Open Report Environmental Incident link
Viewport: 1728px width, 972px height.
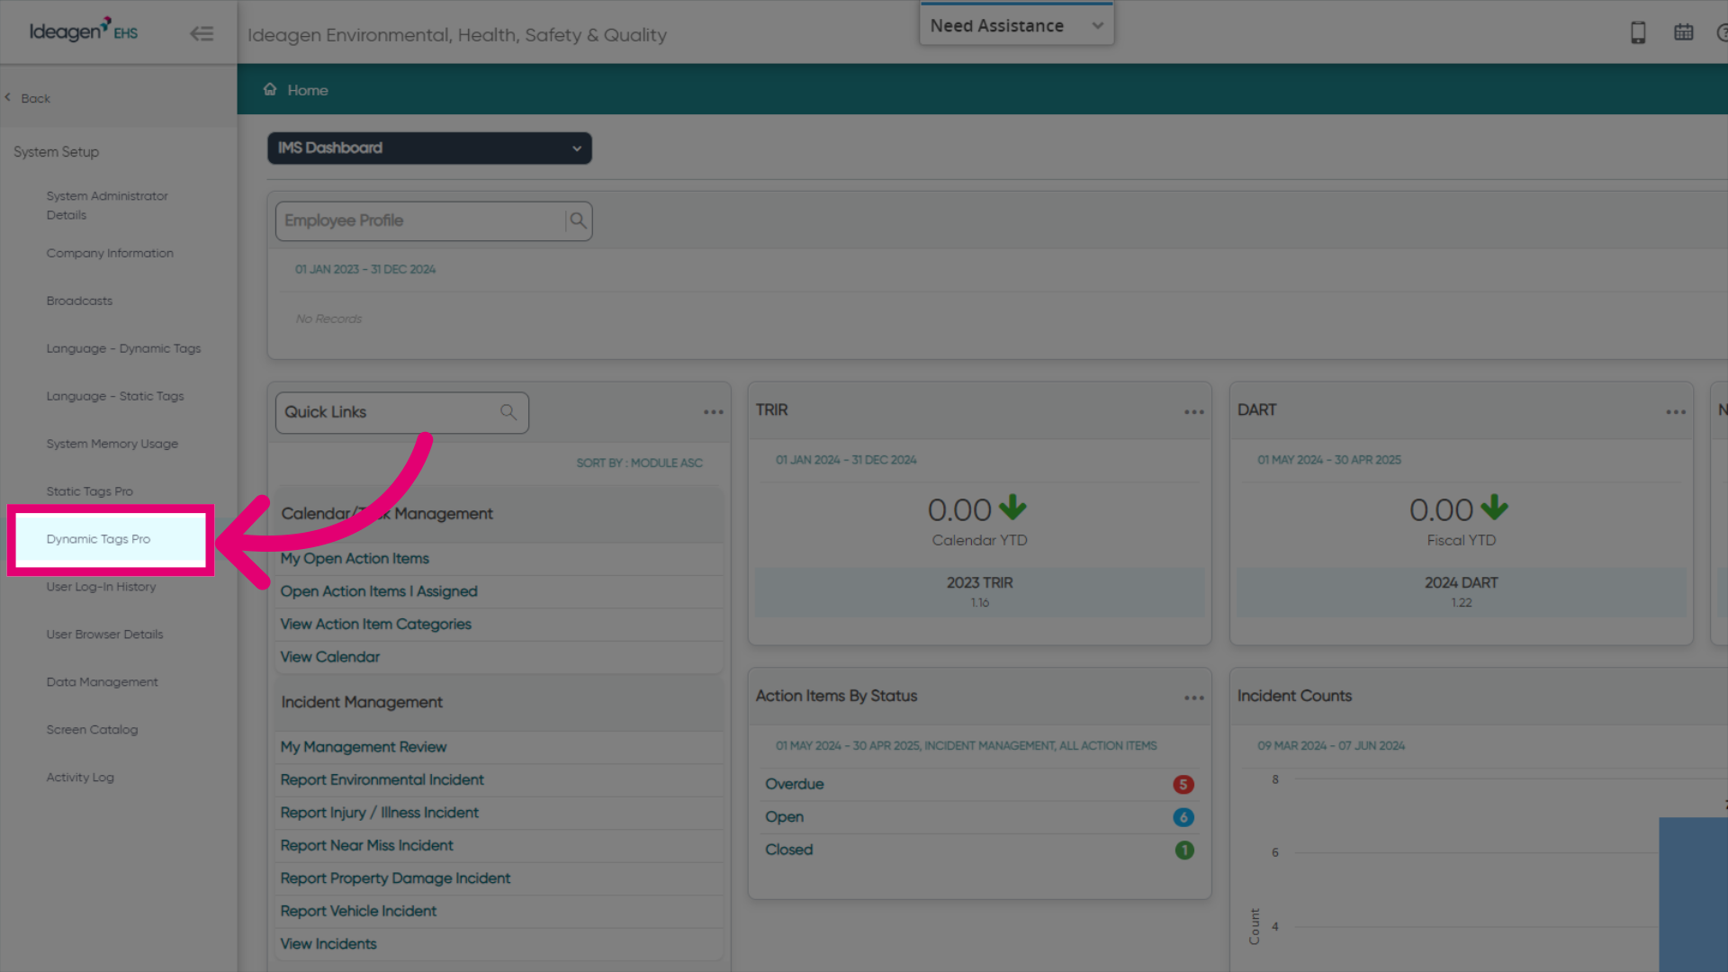(x=382, y=780)
